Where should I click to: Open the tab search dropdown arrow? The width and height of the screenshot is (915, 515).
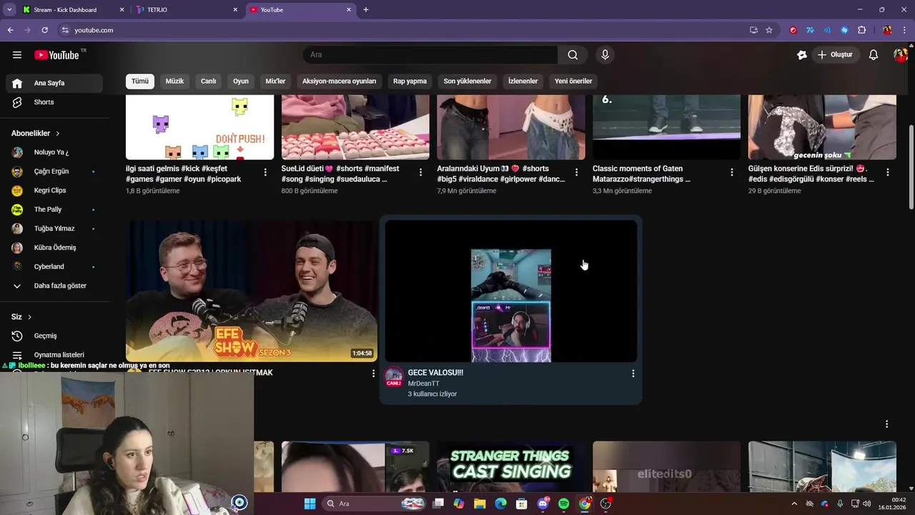[9, 10]
